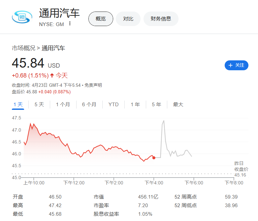Click the 开盘 value 46.50
This screenshot has height=221, width=258.
(x=55, y=197)
